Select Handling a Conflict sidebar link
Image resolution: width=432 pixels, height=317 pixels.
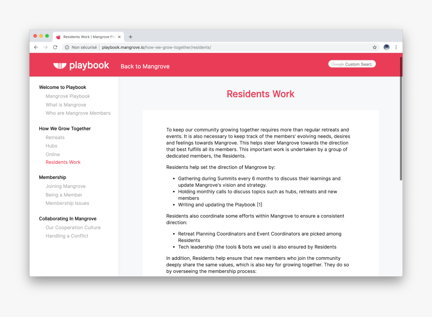point(67,236)
